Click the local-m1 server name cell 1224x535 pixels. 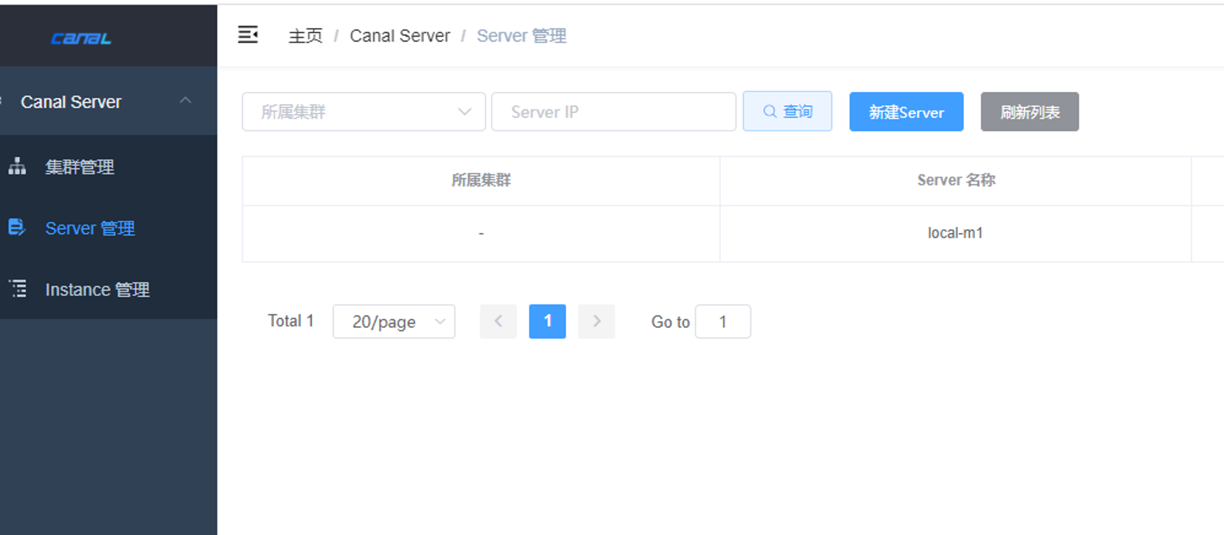point(955,233)
